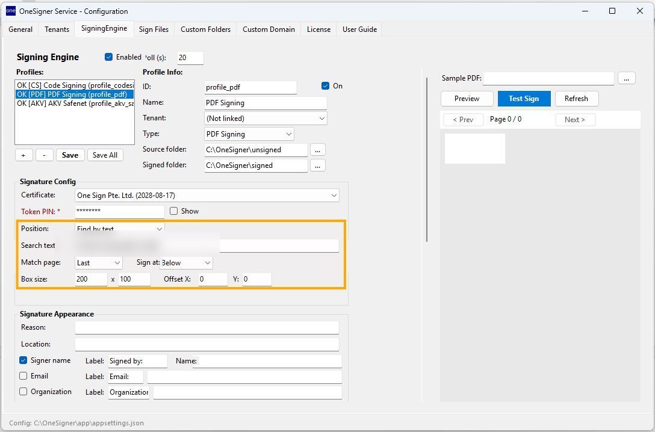
Task: Open the Tenant dropdown
Action: pyautogui.click(x=265, y=119)
